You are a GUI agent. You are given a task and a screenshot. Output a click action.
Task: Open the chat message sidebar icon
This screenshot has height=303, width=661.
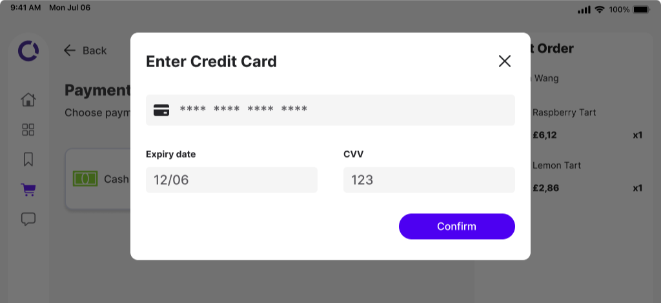point(28,219)
